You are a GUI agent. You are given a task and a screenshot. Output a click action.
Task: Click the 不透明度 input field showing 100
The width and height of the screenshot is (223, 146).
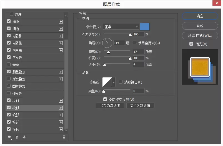coord(139,34)
